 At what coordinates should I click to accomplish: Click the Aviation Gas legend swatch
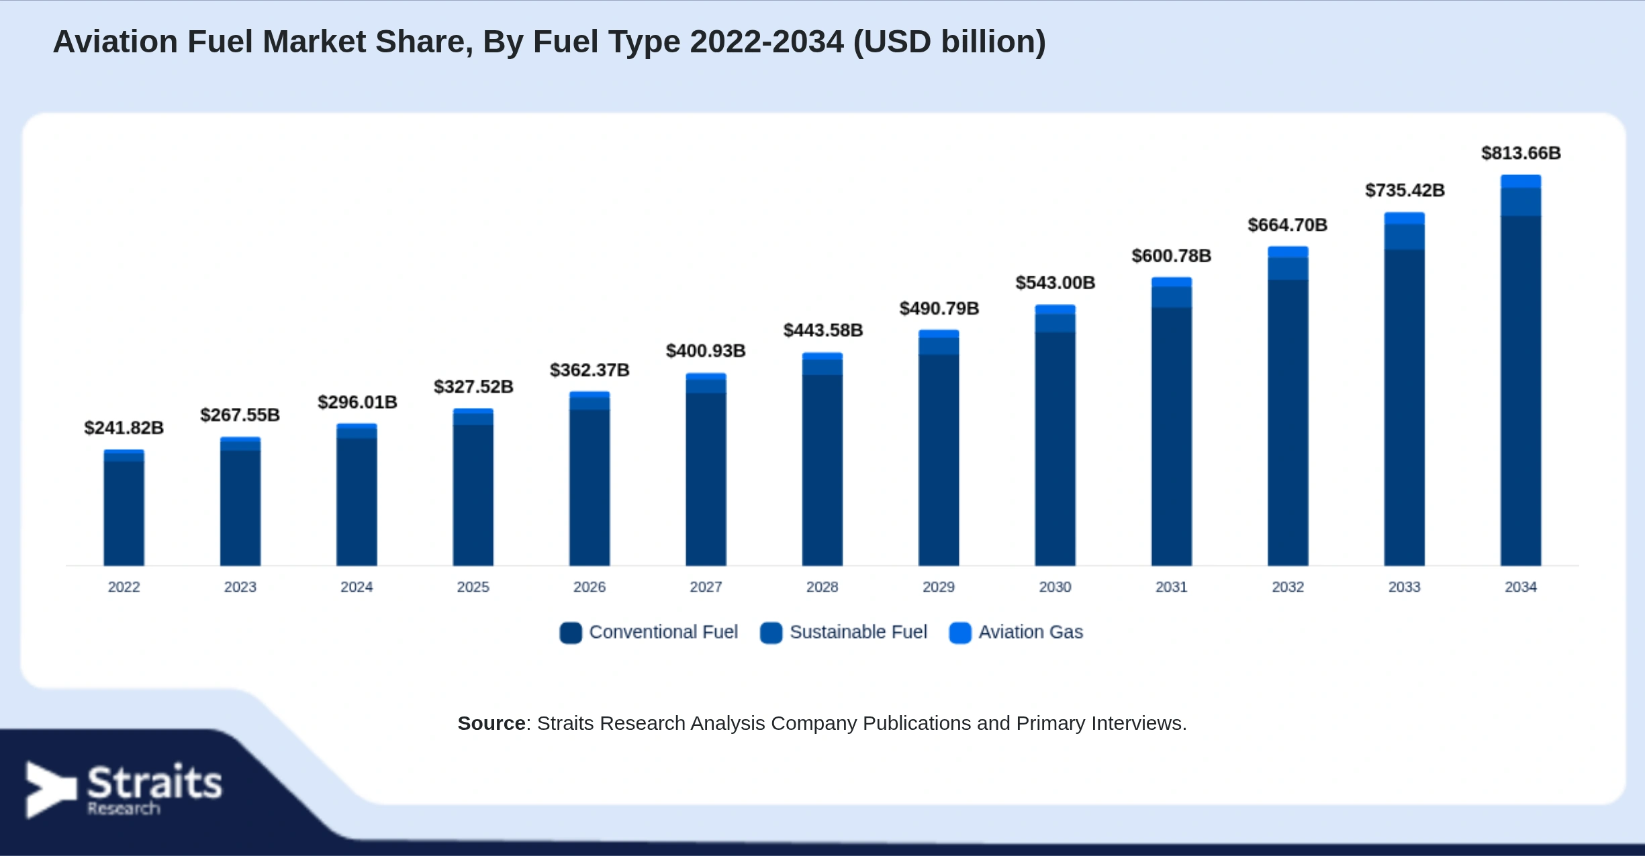(960, 633)
